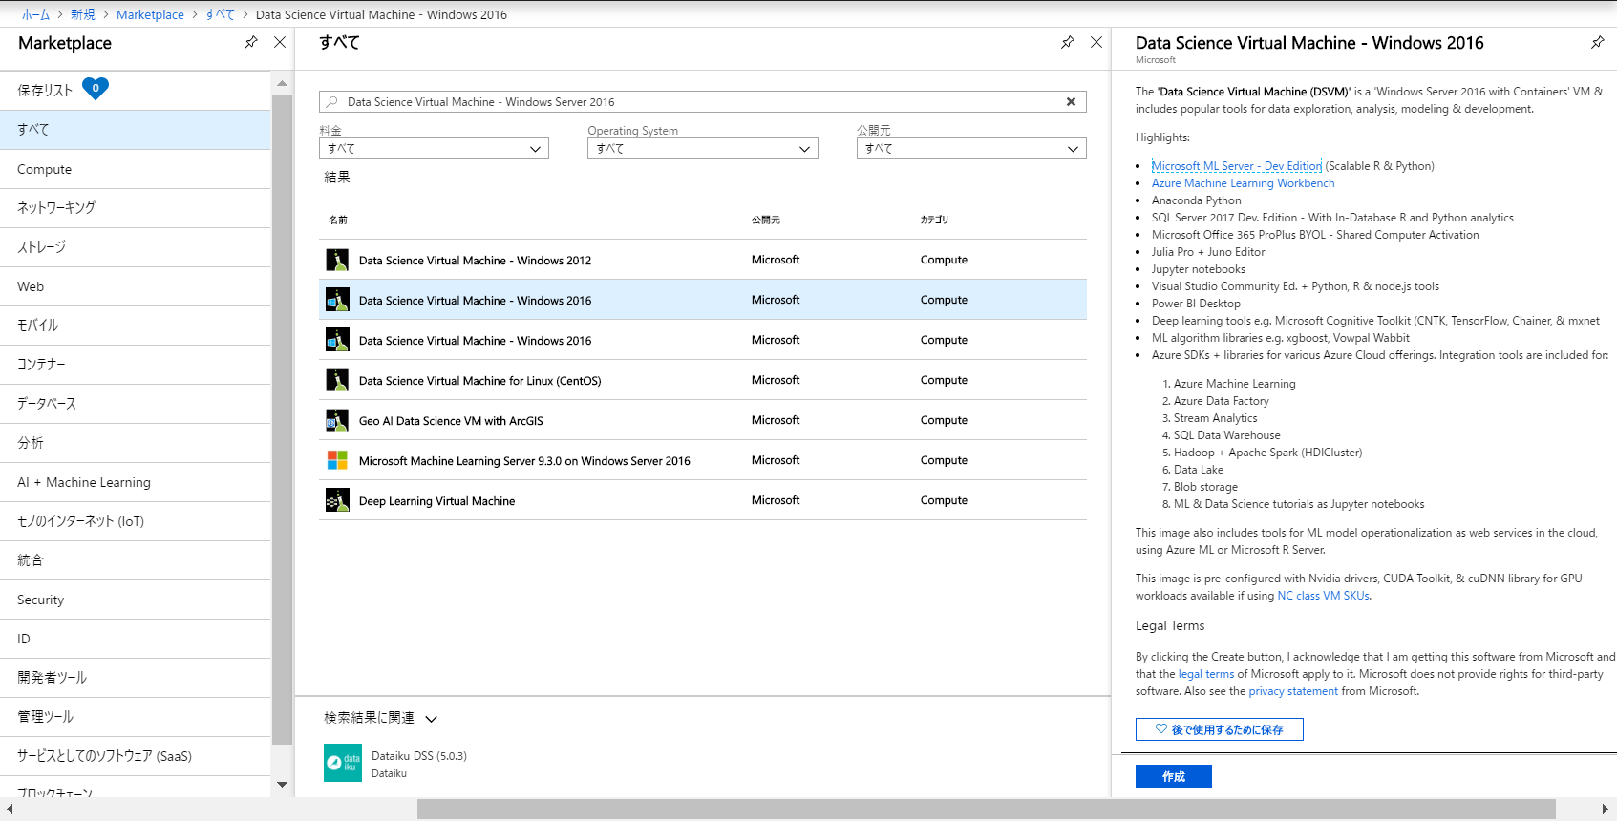The width and height of the screenshot is (1617, 821).
Task: Select the Security category
Action: coord(136,600)
